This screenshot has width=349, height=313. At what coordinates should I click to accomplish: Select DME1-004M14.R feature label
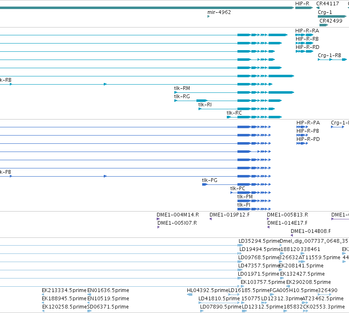click(x=178, y=215)
